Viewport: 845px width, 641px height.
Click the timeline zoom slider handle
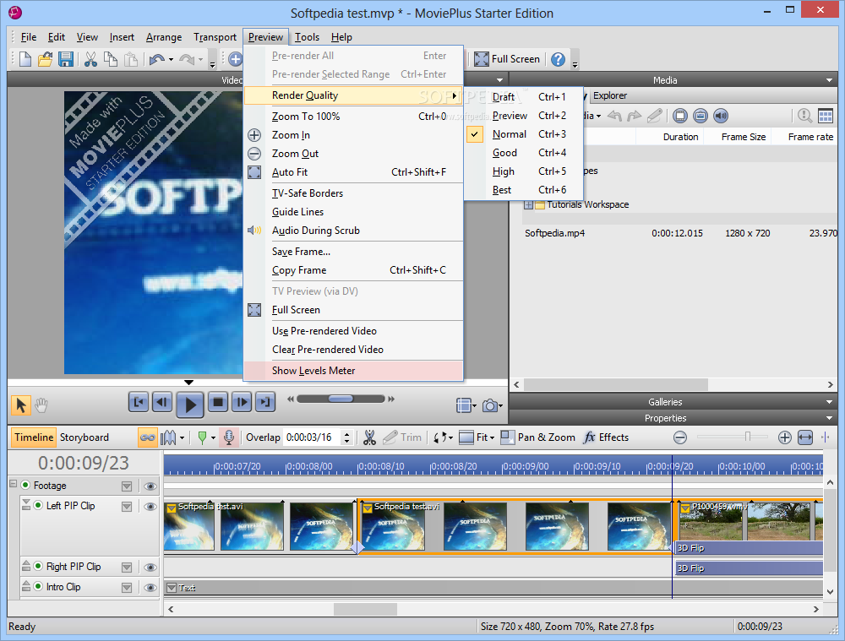click(748, 437)
